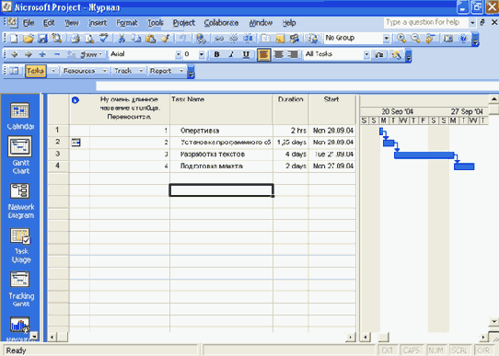Cut selection using the scissors icon

click(122, 39)
